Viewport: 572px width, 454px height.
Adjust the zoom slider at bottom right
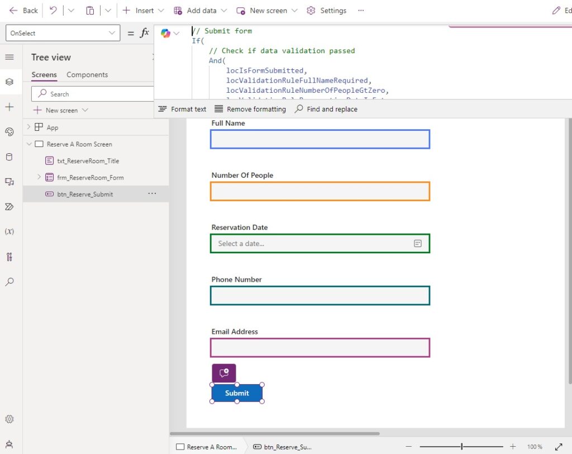click(x=461, y=447)
